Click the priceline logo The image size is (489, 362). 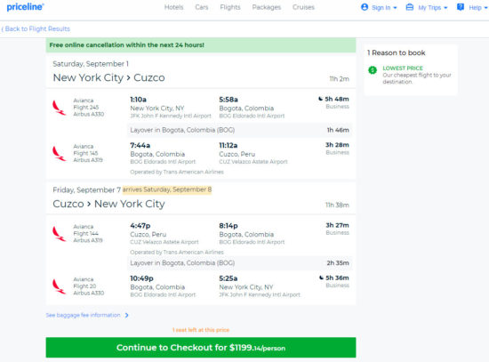point(25,7)
